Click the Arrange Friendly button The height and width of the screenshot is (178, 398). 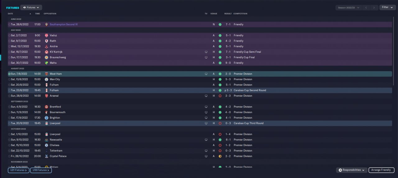(x=382, y=170)
